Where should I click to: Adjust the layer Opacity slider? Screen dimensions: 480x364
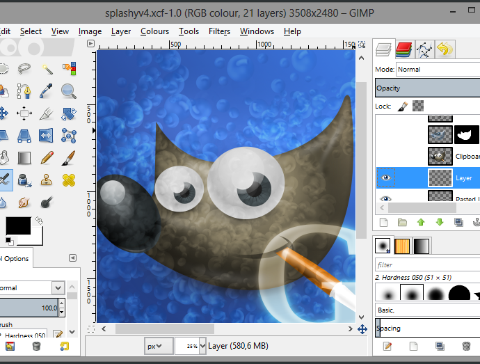pyautogui.click(x=427, y=88)
